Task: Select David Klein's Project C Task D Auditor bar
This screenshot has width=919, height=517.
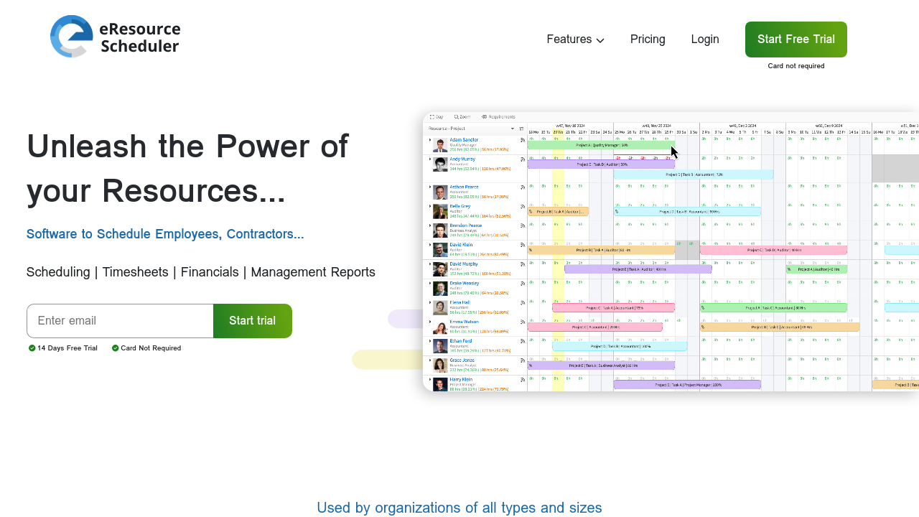Action: coord(773,251)
